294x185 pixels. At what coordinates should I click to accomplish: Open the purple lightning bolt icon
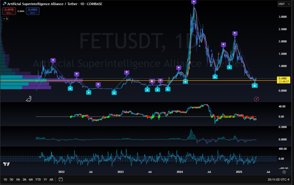coord(256,99)
